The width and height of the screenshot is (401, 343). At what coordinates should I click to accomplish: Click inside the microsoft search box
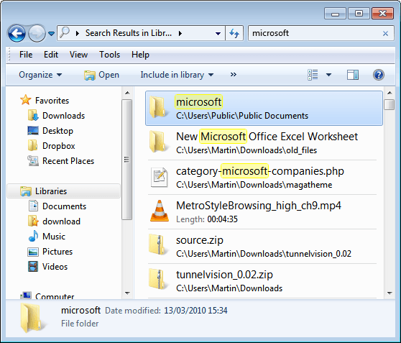315,33
